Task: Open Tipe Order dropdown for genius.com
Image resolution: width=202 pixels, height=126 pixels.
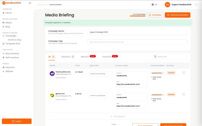Action: (x=101, y=96)
